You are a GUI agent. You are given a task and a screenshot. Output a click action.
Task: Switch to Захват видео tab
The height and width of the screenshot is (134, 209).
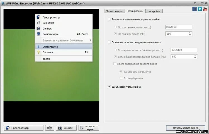click(x=114, y=11)
